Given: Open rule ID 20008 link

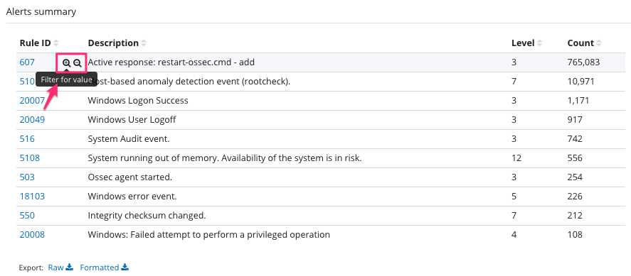Looking at the screenshot, I should [x=32, y=235].
